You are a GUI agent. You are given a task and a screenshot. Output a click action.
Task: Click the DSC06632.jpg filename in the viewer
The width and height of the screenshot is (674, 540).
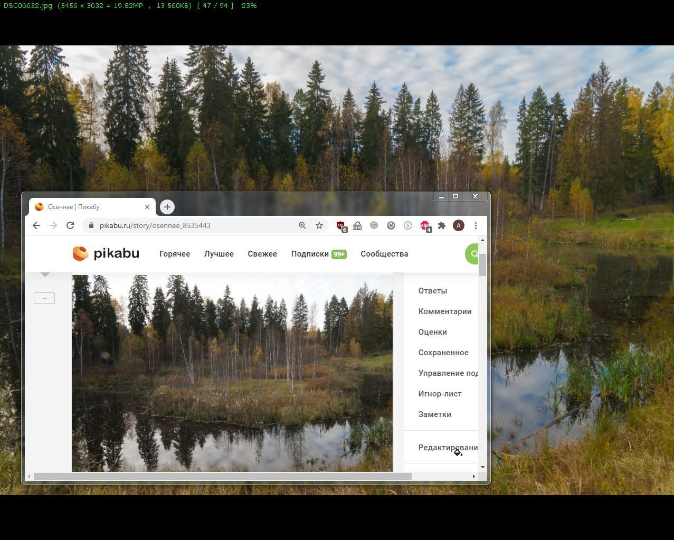(x=28, y=5)
